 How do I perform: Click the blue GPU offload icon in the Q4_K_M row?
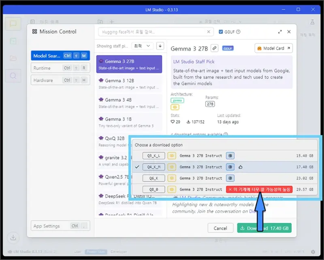[x=230, y=167]
